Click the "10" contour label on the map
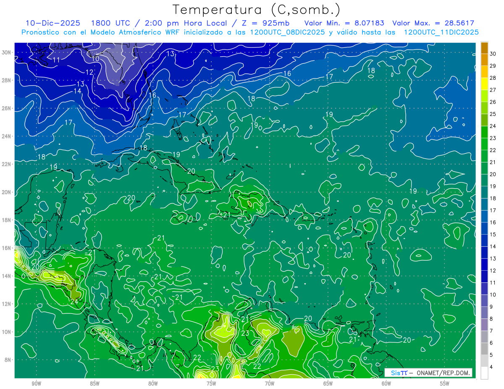The height and width of the screenshot is (389, 504). pos(96,59)
